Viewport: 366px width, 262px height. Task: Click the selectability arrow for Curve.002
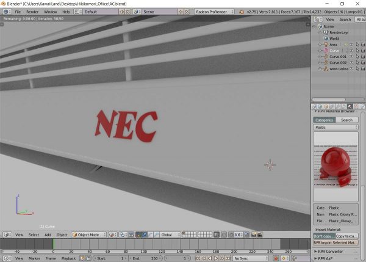356,62
